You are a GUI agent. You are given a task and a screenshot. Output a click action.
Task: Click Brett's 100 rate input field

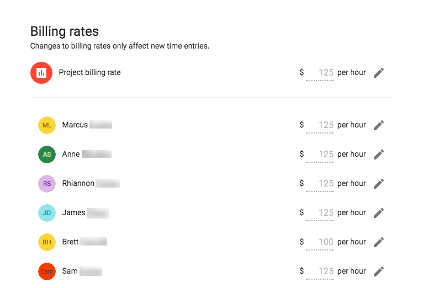point(320,242)
